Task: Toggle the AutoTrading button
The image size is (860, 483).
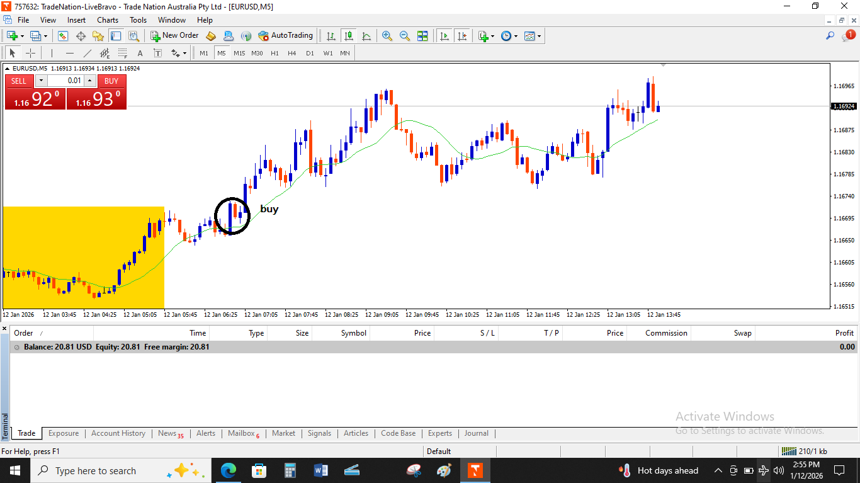Action: click(x=285, y=36)
